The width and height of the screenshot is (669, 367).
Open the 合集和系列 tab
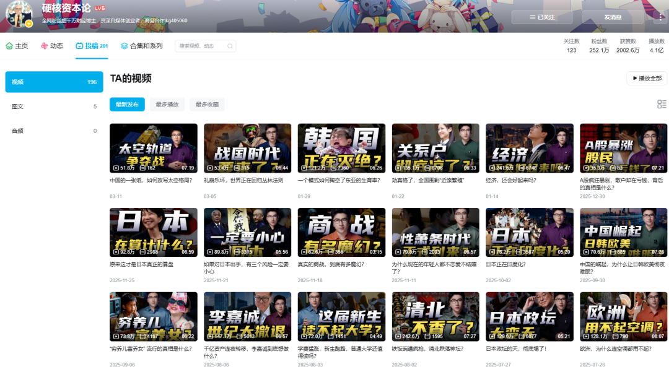[x=142, y=46]
